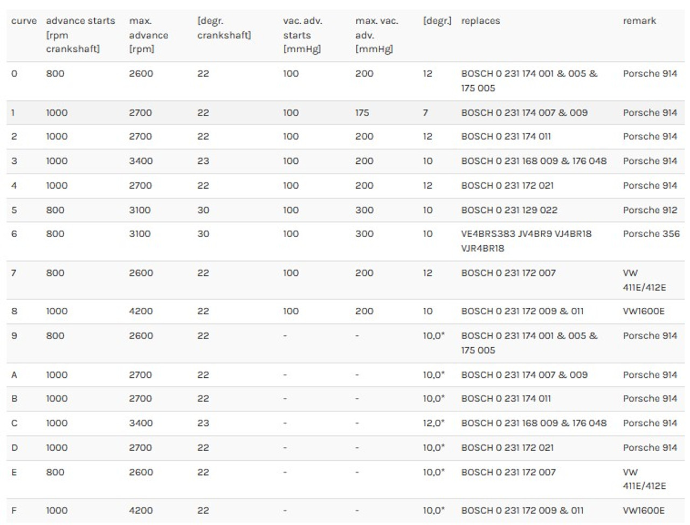The height and width of the screenshot is (525, 690).
Task: Click the 'vac. adv. starts [mmHg]' header
Action: [x=302, y=35]
